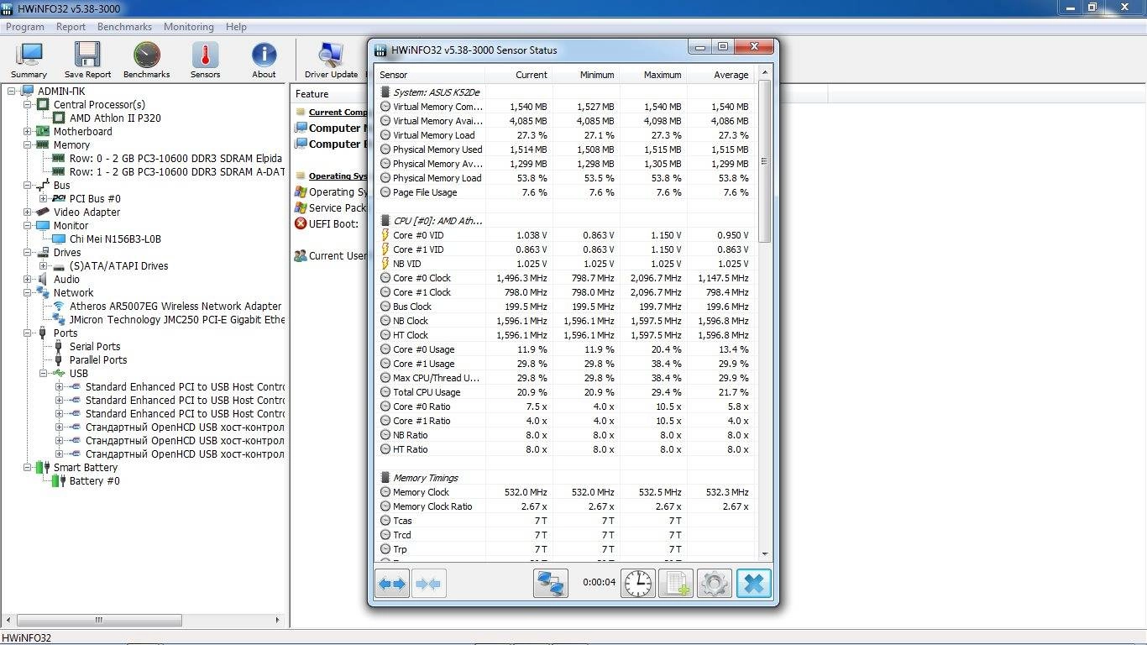Click the Monitor icon in the tree
The image size is (1147, 645).
(43, 225)
